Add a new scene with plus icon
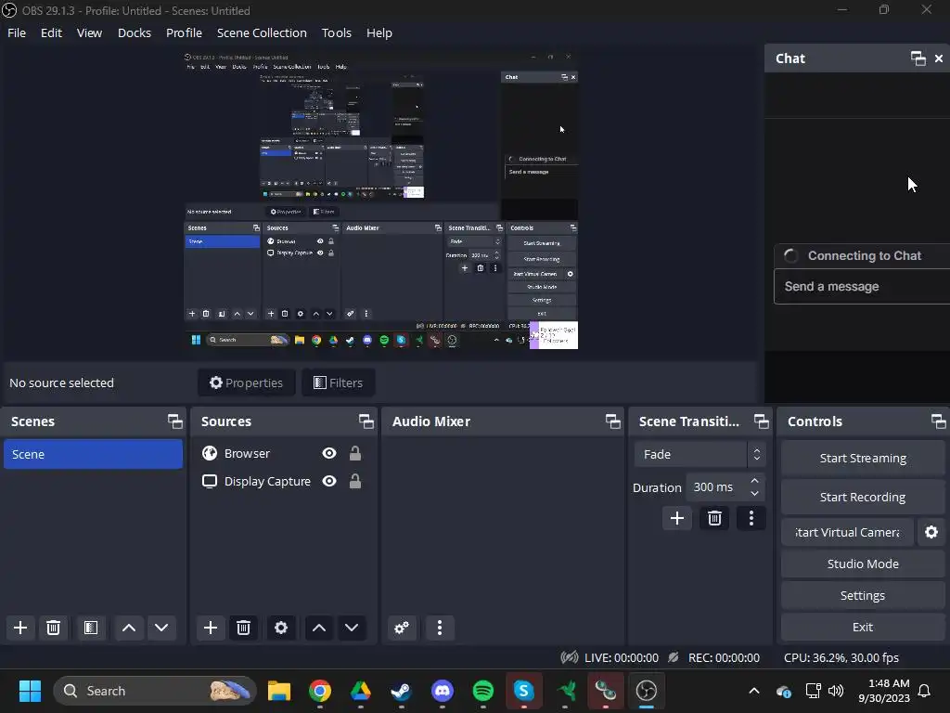 click(x=20, y=628)
